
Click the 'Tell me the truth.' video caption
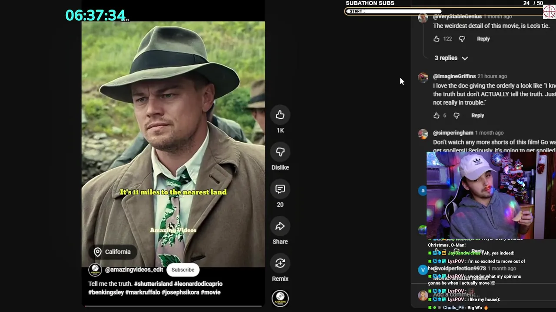110,284
